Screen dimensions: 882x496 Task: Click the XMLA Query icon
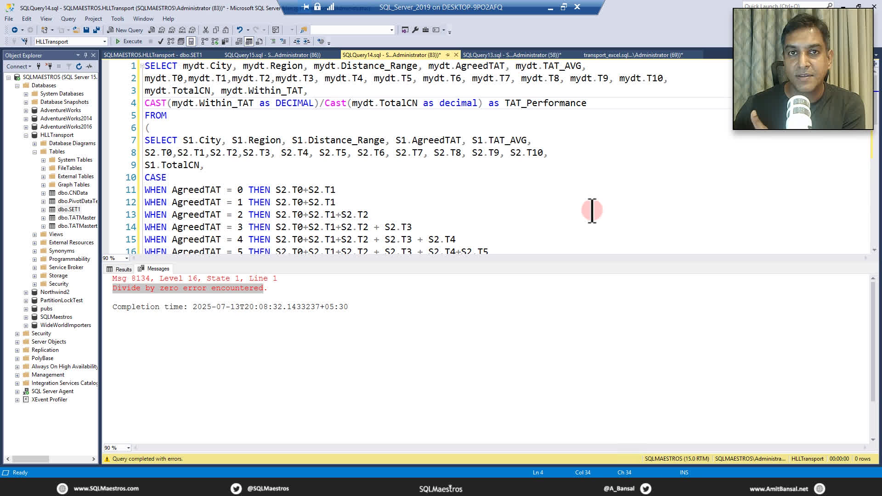pos(182,30)
